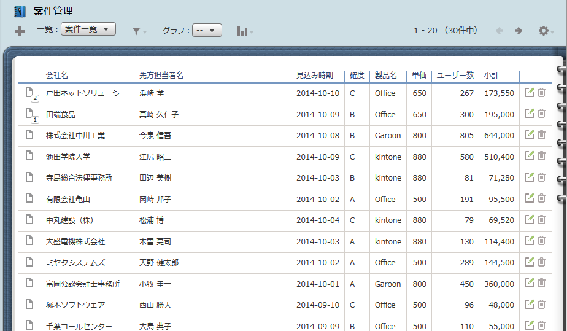Screen dimensions: 567x331
Task: Open detail for 有限会社亀山 record
Action: click(x=29, y=198)
